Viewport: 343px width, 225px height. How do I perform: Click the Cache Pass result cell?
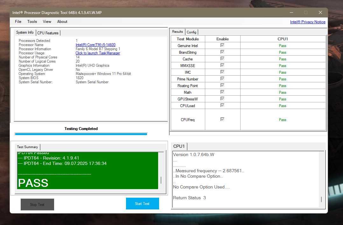[x=283, y=59]
